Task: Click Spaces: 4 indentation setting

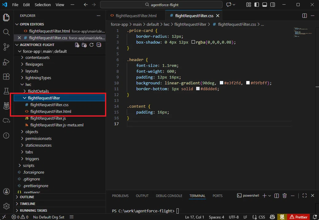Action: (216, 217)
